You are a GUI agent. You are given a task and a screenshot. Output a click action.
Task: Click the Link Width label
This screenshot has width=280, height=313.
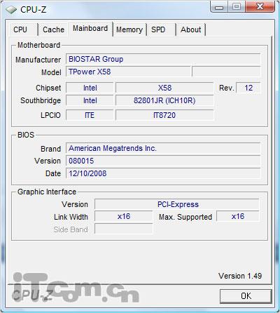coord(71,217)
